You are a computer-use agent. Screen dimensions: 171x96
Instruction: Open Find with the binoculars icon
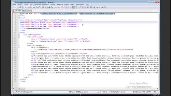[x=49, y=7]
